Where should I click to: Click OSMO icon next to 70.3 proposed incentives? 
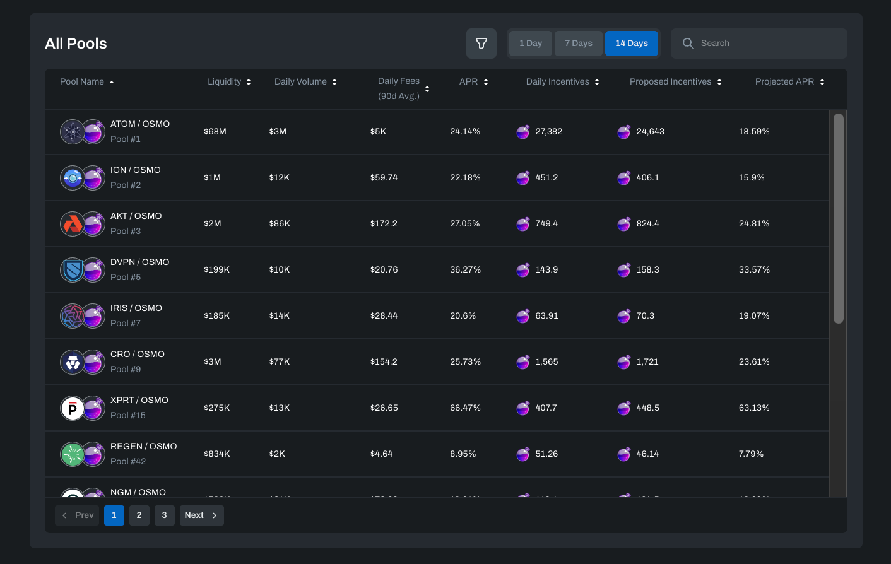click(x=624, y=316)
